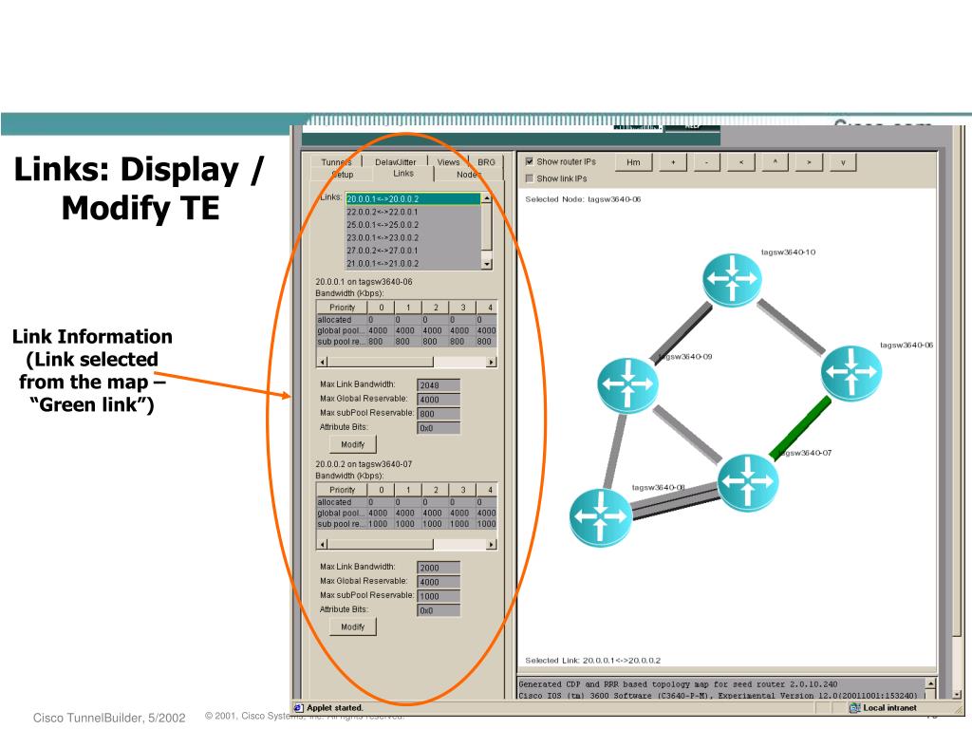The image size is (972, 729).
Task: Click Max Global Reservable field for 20.0.0.2
Action: coord(439,582)
